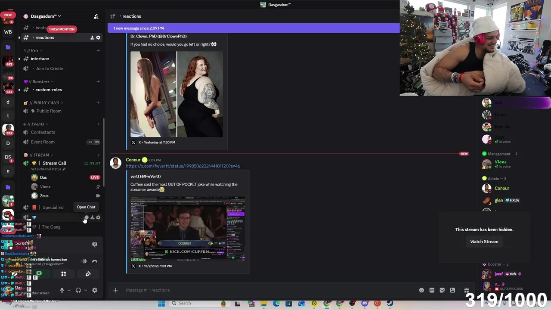Screen dimensions: 551x310
Task: Edit reactions channel settings gear
Action: pos(98,37)
